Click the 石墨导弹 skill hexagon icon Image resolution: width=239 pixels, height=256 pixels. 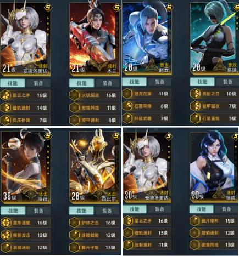pyautogui.click(x=127, y=106)
